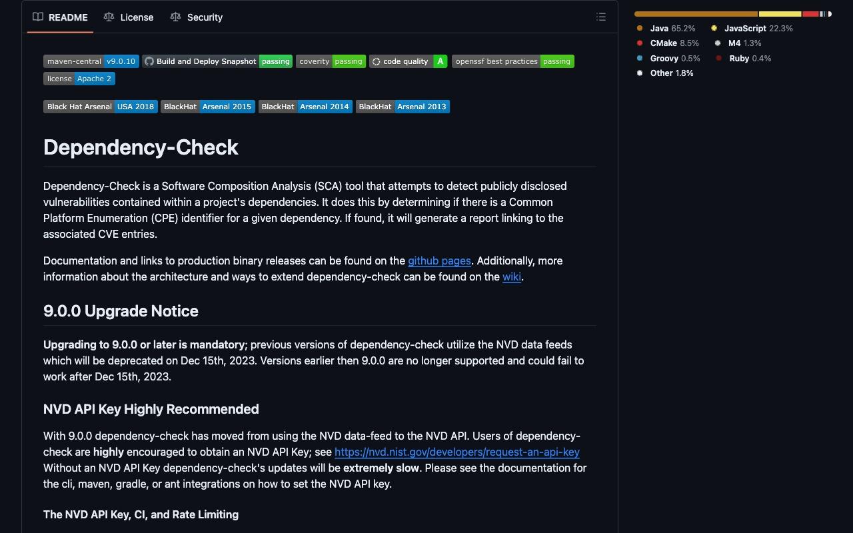Follow the wiki link
This screenshot has width=853, height=533.
coord(512,276)
